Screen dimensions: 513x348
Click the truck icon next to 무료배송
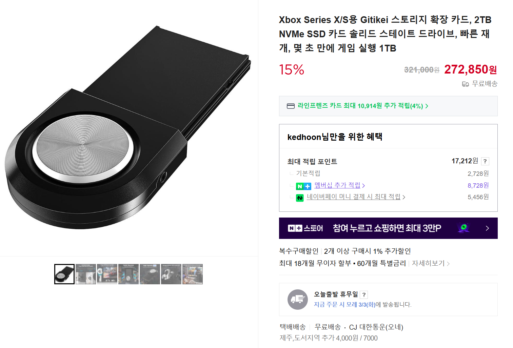(466, 84)
